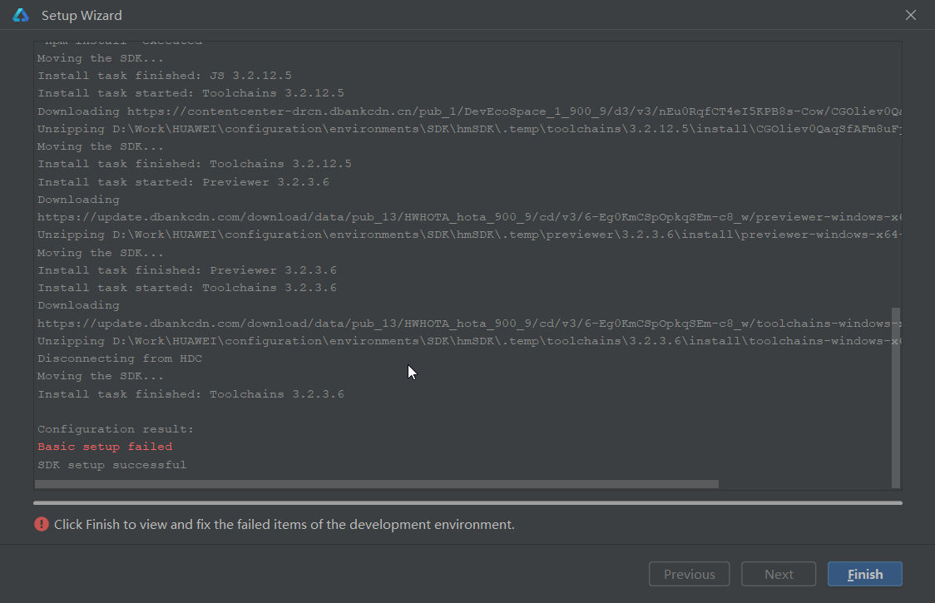Click the red error warning icon
The width and height of the screenshot is (935, 603).
[41, 524]
